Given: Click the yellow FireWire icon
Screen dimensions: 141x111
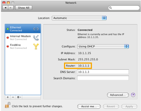Looking at the screenshot, I should (36, 46).
